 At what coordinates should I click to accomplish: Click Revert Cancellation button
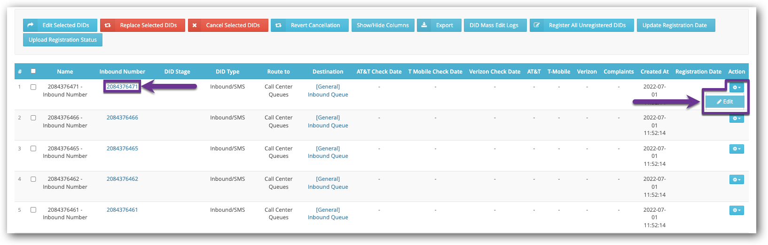click(309, 25)
